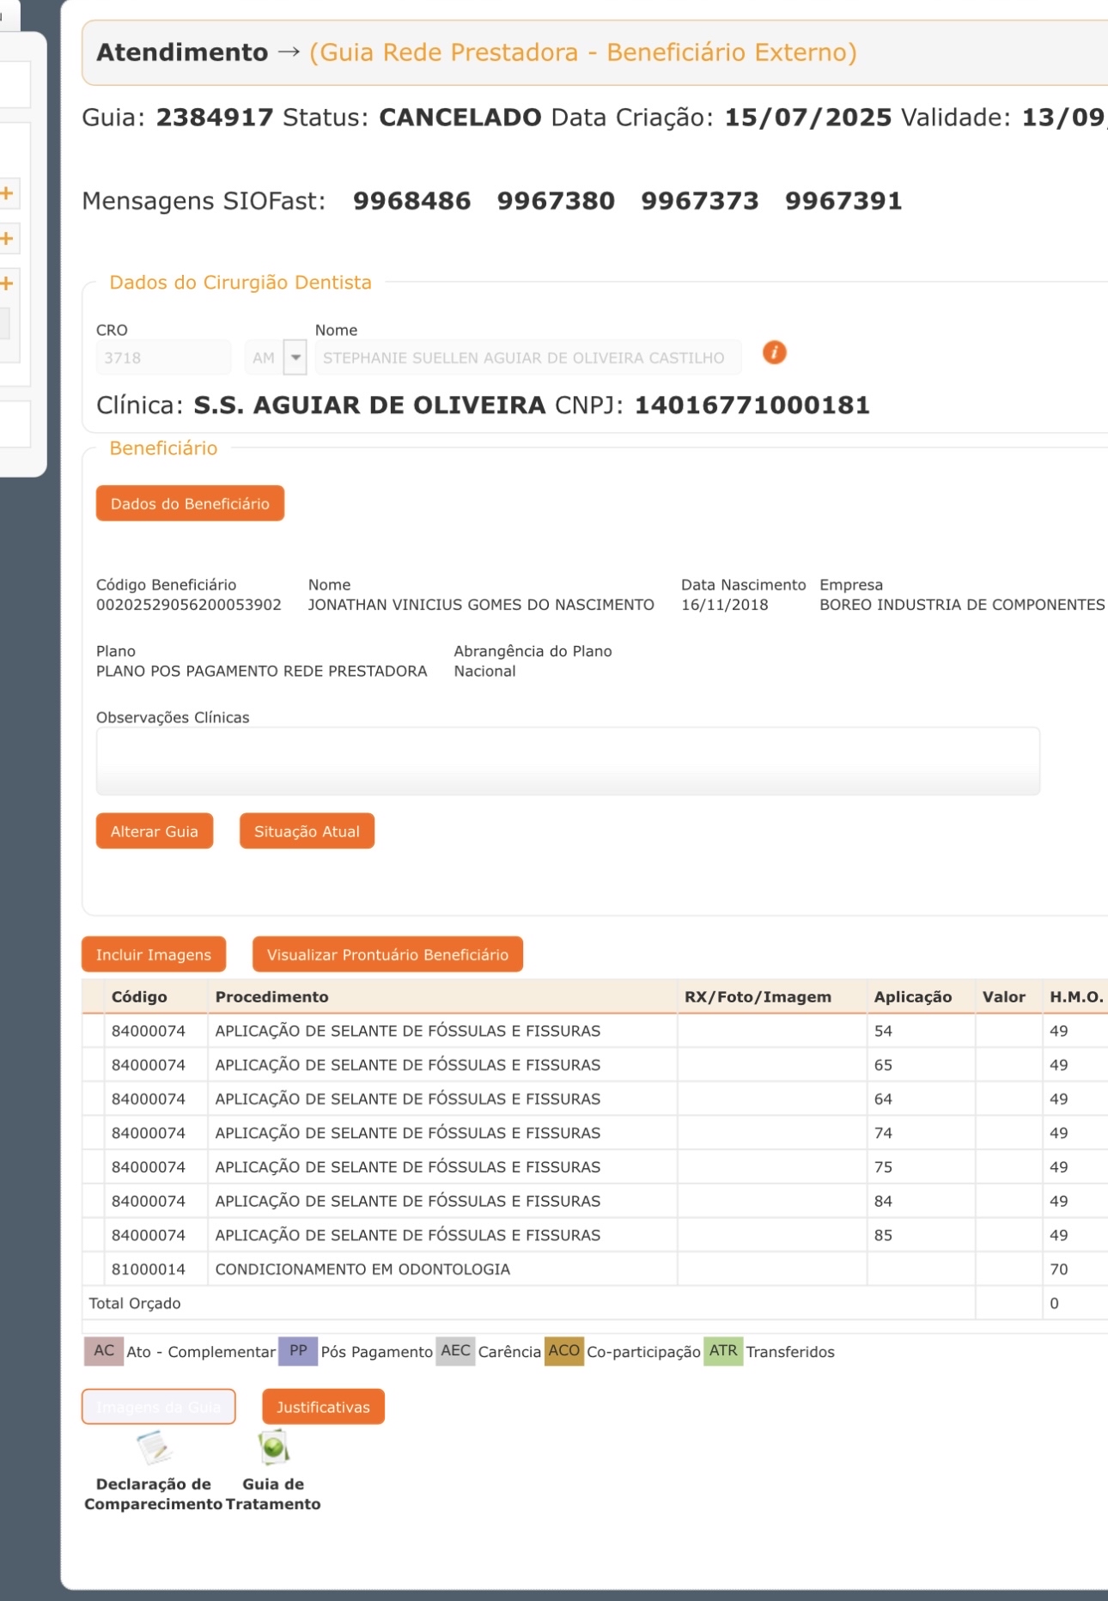1108x1601 pixels.
Task: Click the Dados do Beneficiário button
Action: click(190, 504)
